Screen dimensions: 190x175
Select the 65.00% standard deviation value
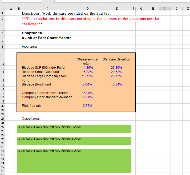click(87, 97)
